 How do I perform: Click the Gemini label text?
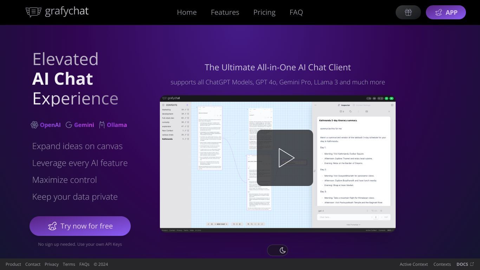click(x=84, y=125)
